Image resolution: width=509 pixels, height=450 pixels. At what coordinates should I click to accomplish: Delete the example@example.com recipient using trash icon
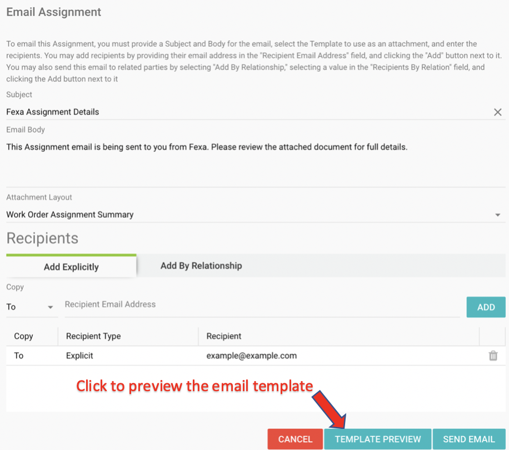[x=493, y=356]
